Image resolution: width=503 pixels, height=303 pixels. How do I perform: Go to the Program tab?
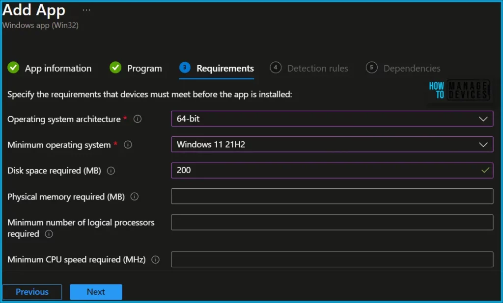(136, 68)
